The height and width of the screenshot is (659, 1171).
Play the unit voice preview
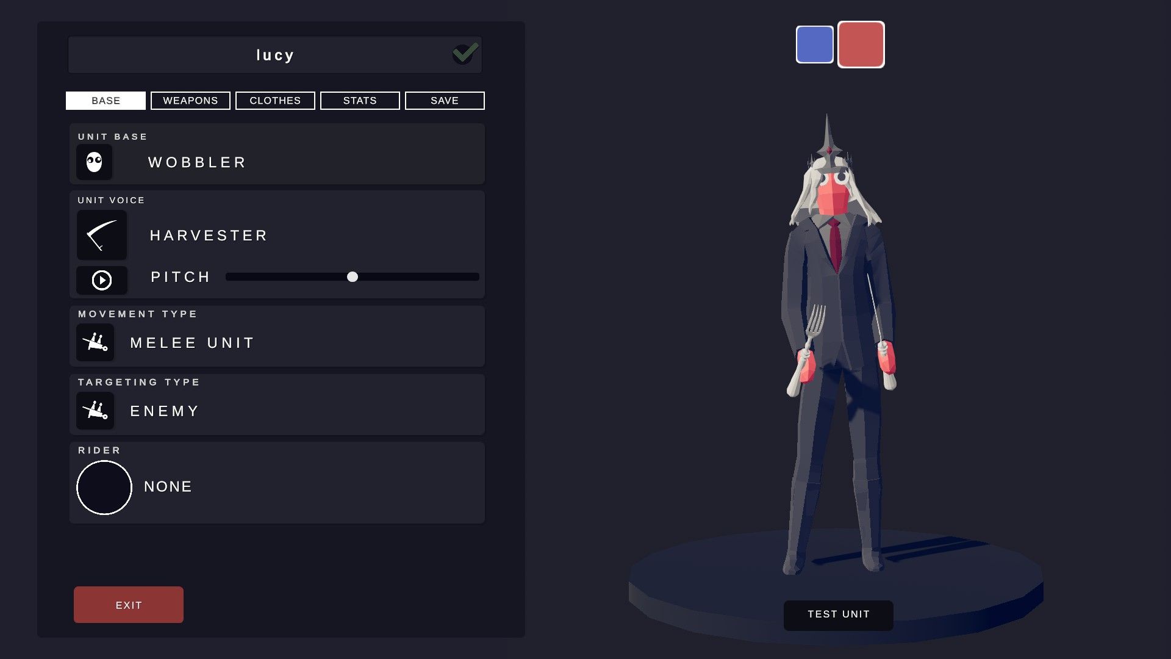pos(102,280)
